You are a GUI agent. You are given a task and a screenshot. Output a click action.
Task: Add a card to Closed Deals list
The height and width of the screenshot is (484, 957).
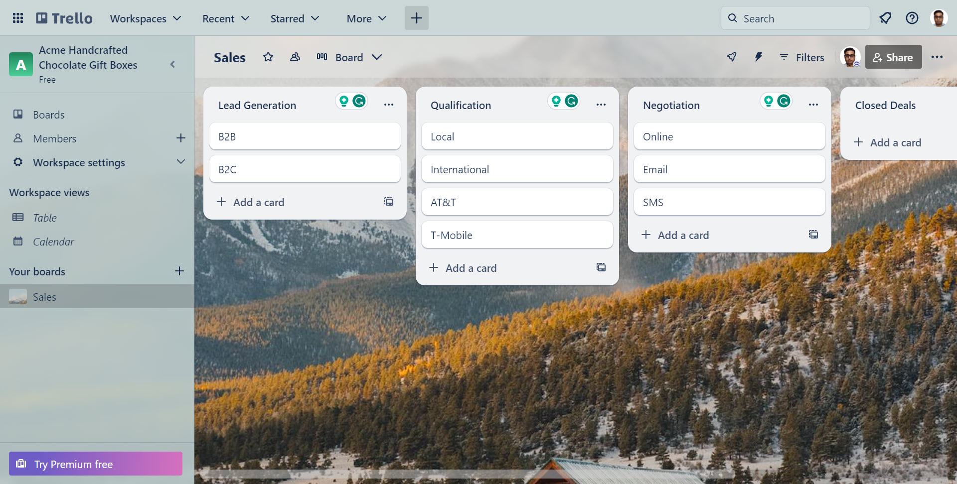click(888, 142)
